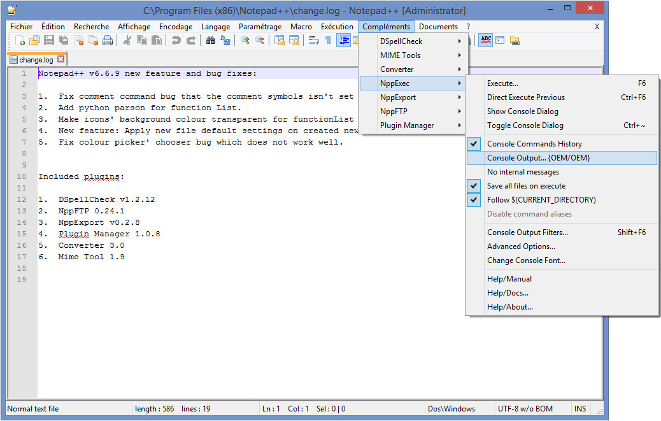The width and height of the screenshot is (661, 421).
Task: Click the New file toolbar icon
Action: coord(19,41)
